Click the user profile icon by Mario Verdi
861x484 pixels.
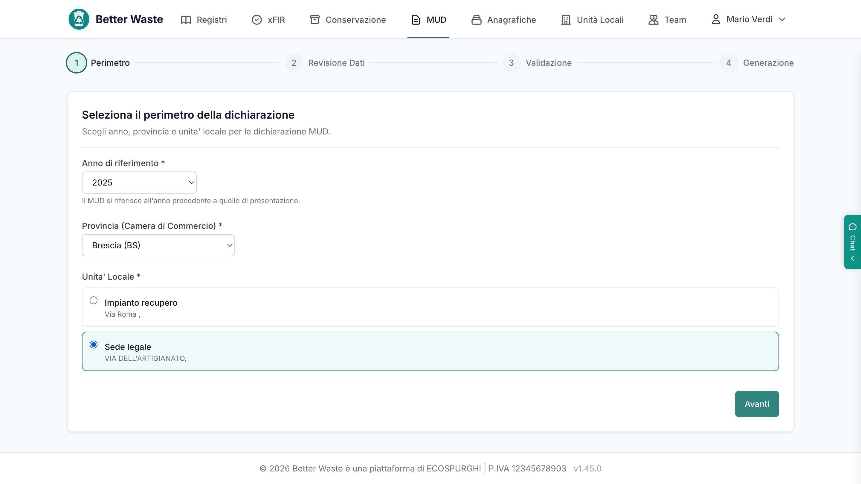(x=716, y=19)
